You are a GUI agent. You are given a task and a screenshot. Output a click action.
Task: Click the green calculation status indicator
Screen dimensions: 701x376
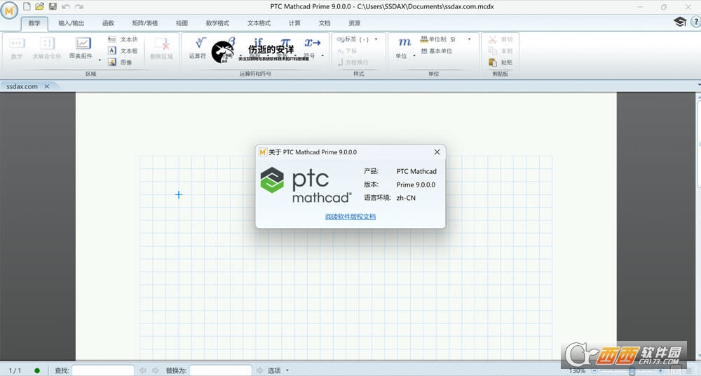coord(37,370)
